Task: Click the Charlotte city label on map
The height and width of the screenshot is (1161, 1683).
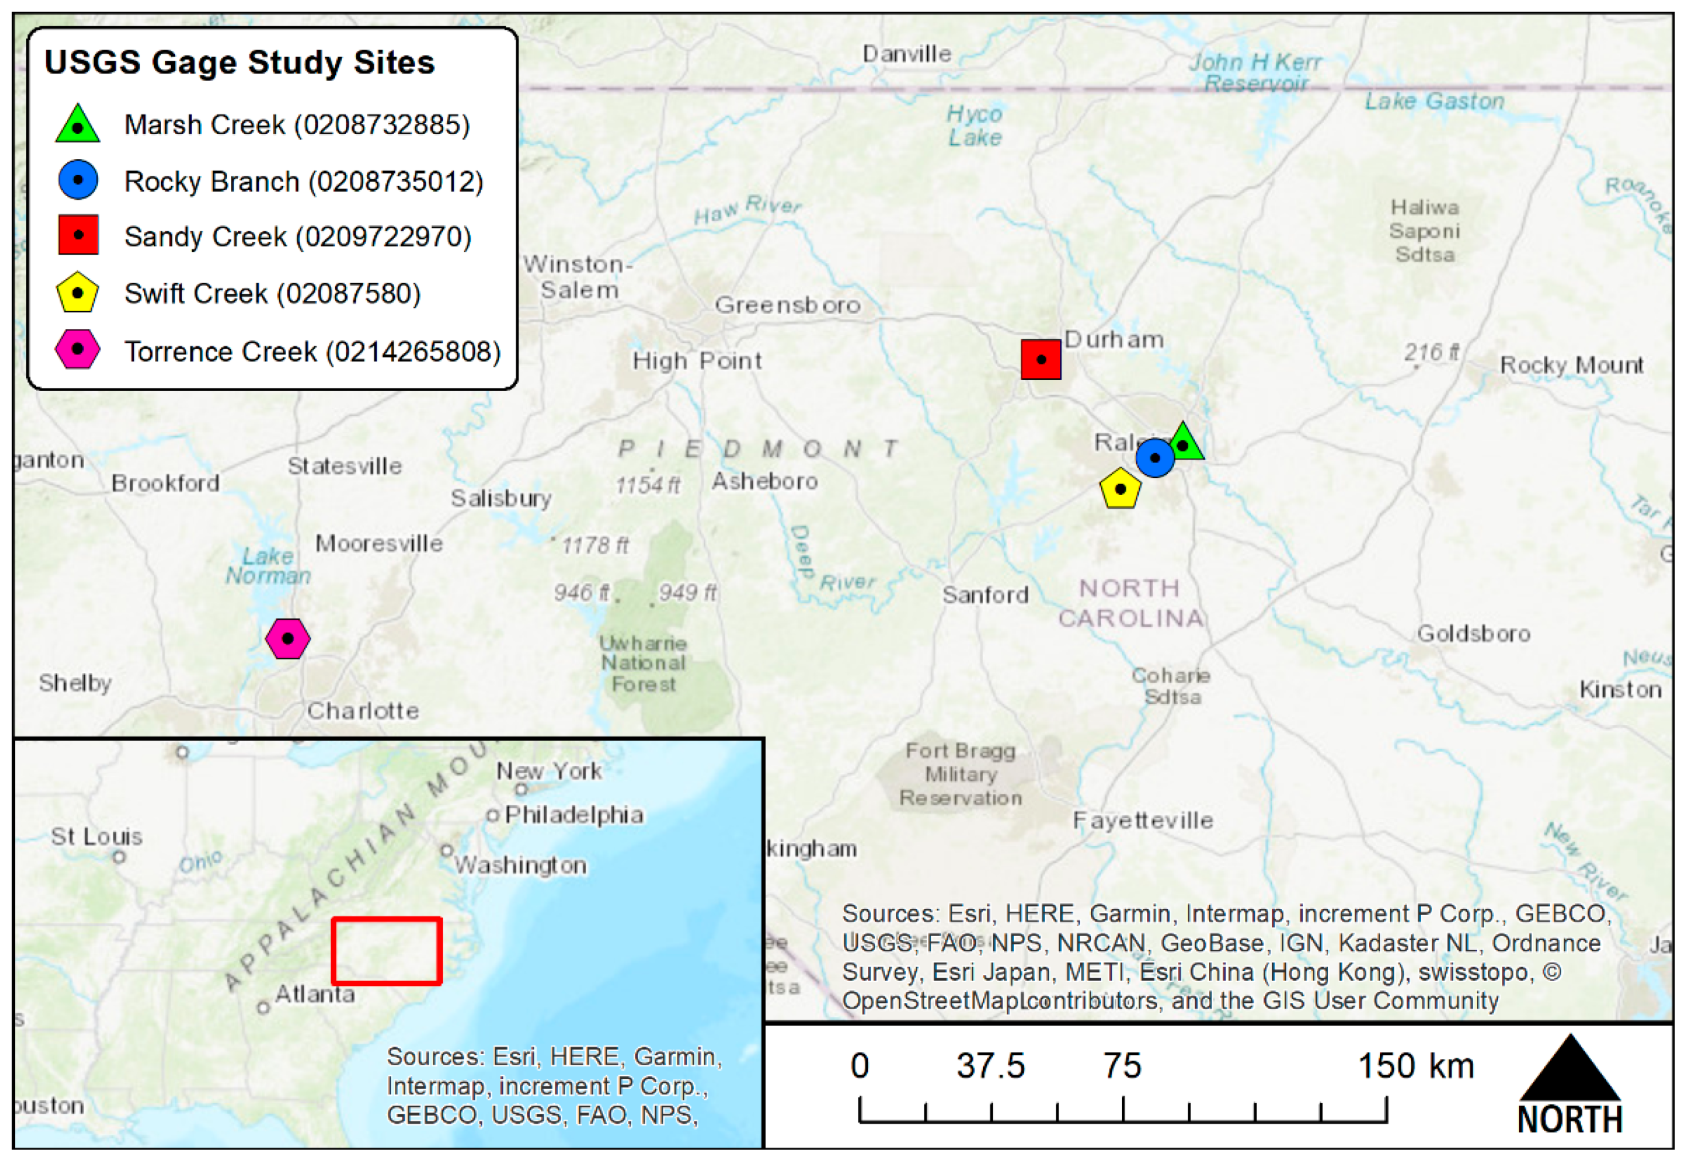Action: point(362,711)
